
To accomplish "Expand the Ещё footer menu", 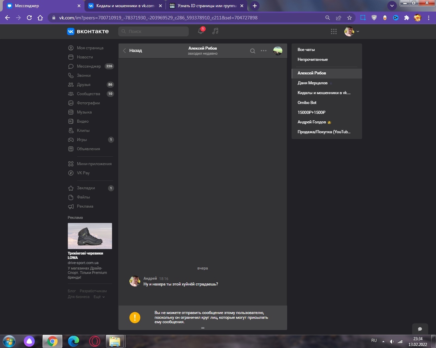I will [x=99, y=297].
